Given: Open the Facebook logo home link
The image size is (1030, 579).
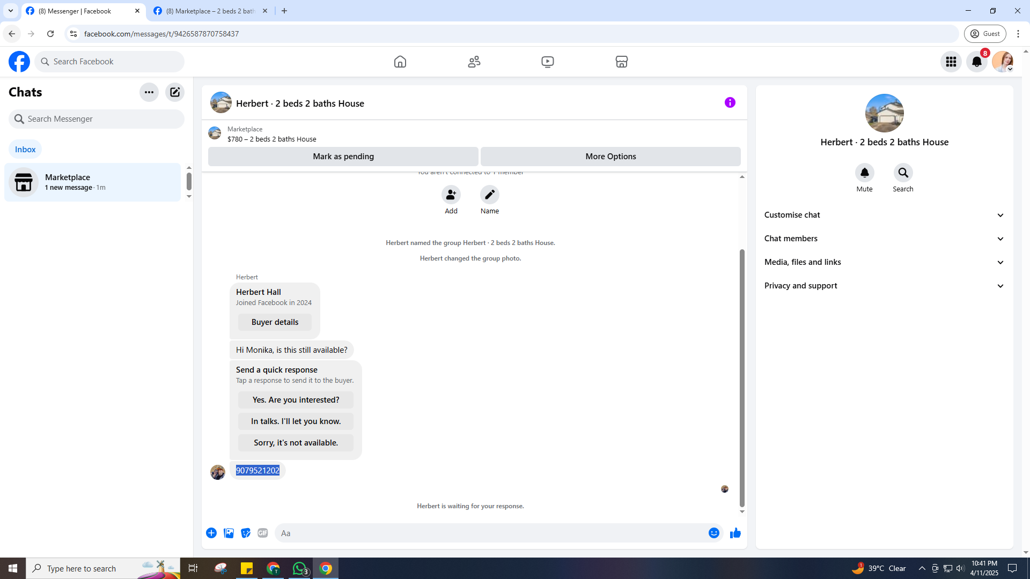Looking at the screenshot, I should tap(19, 62).
